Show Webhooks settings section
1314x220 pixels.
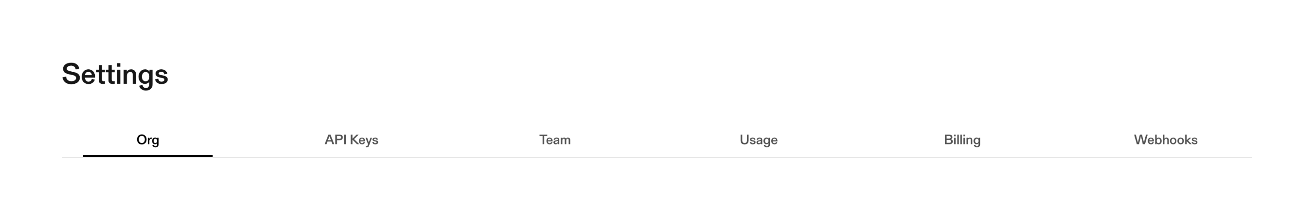[x=1165, y=140]
